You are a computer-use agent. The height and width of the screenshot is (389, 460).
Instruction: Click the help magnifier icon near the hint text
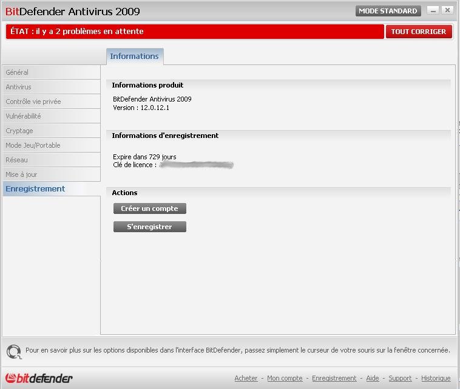click(14, 351)
